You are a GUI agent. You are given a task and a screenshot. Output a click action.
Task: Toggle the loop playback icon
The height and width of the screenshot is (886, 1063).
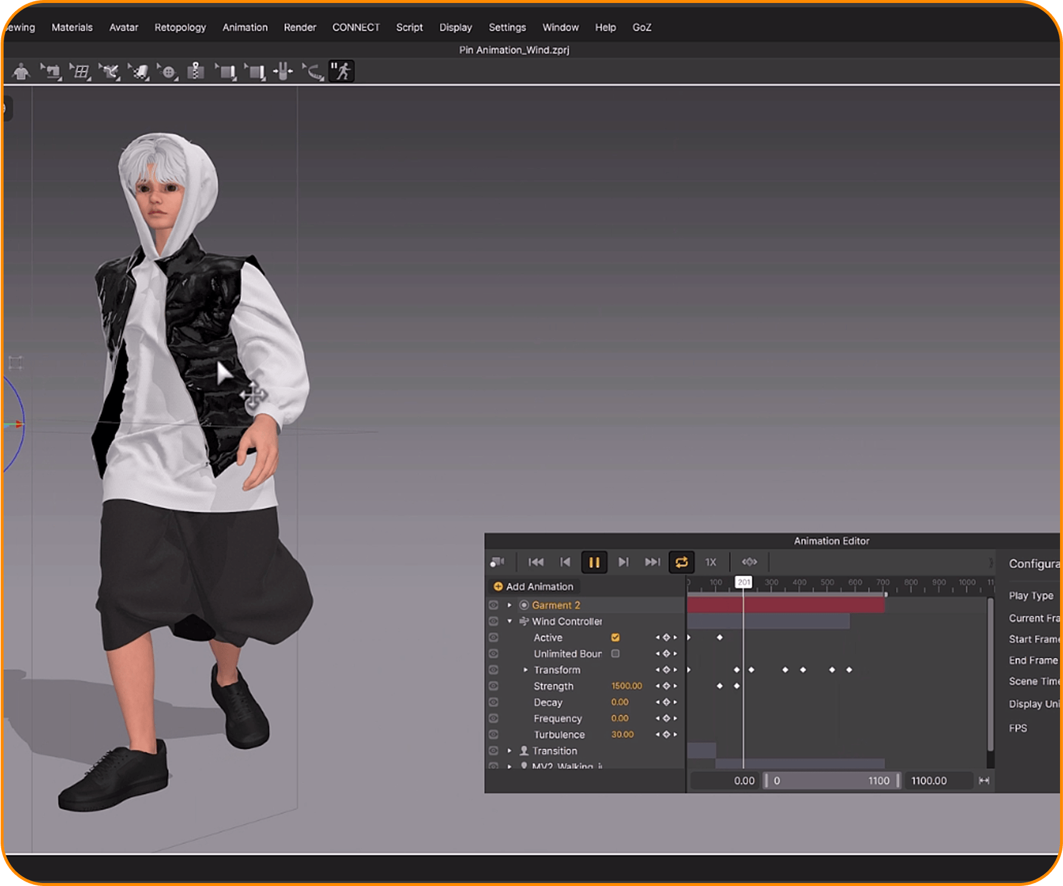(x=681, y=562)
